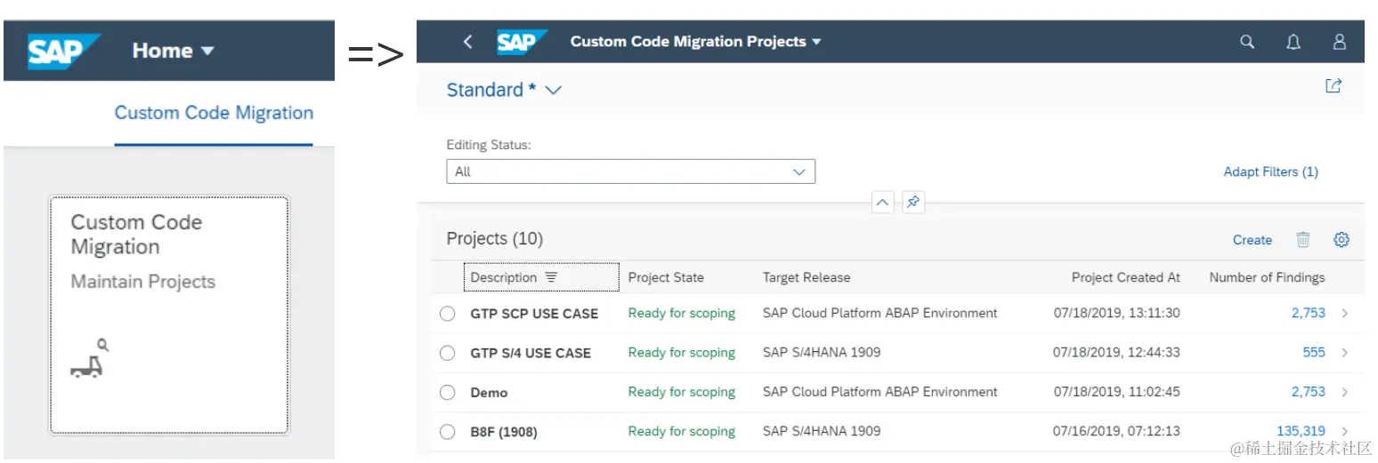This screenshot has width=1378, height=463.
Task: Open table settings gear icon
Action: 1342,240
